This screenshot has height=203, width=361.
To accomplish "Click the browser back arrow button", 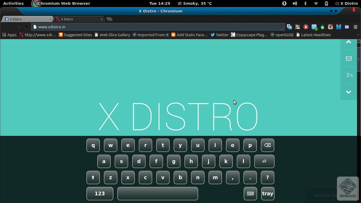I will pyautogui.click(x=5, y=27).
